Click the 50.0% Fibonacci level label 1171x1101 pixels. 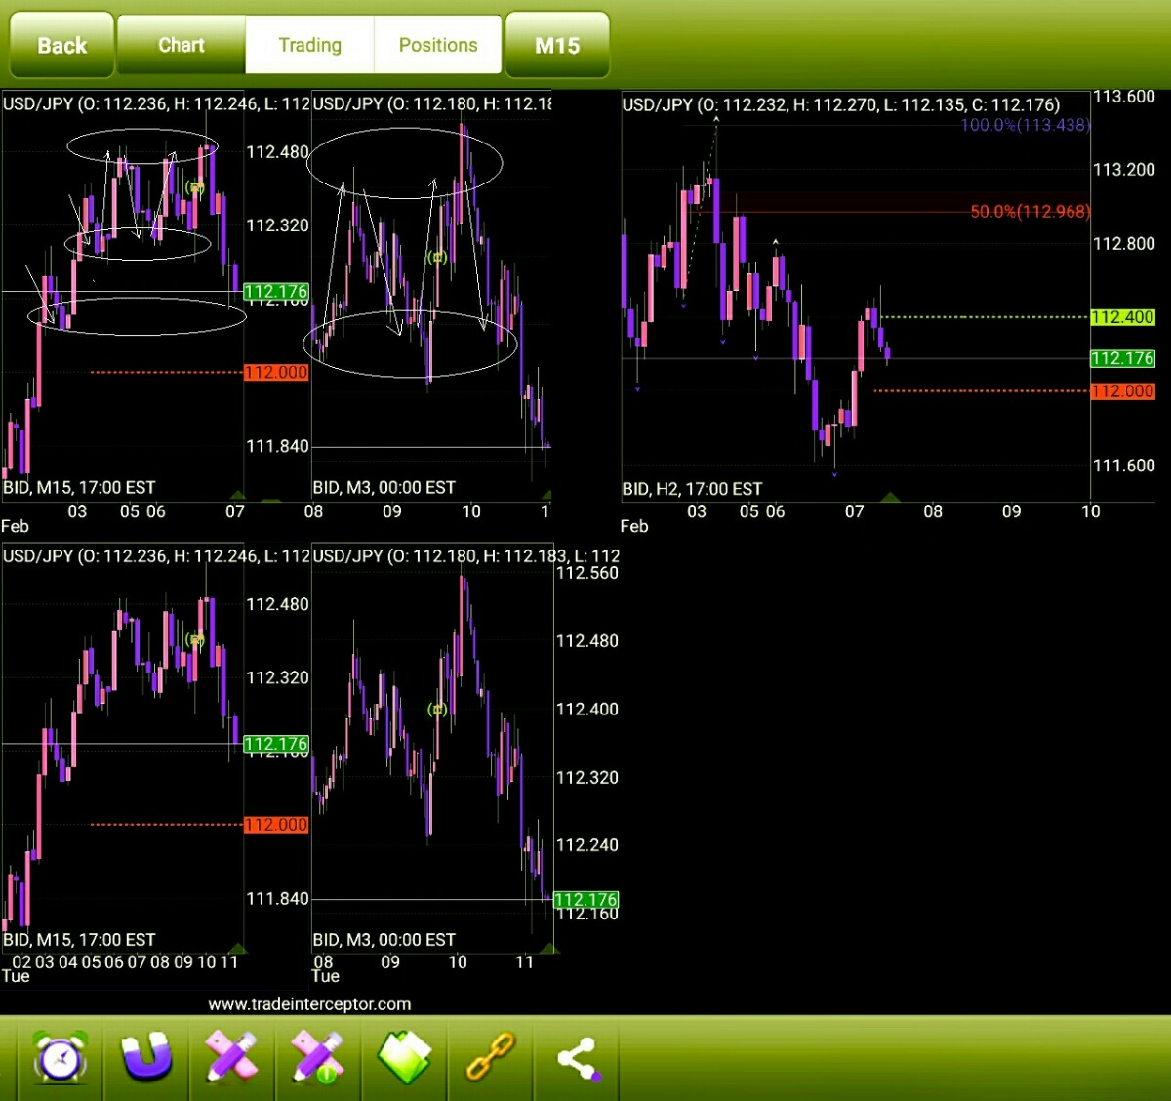[x=1030, y=212]
